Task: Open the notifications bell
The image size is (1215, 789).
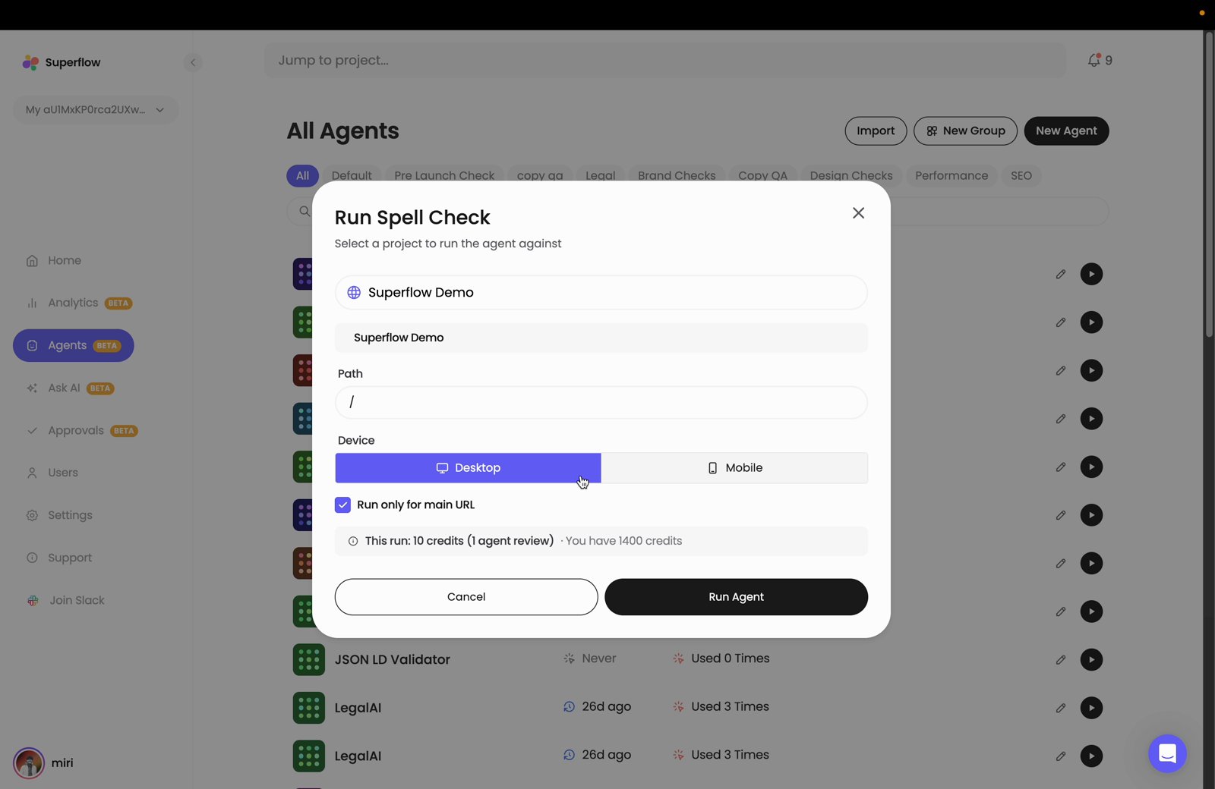Action: (x=1094, y=60)
